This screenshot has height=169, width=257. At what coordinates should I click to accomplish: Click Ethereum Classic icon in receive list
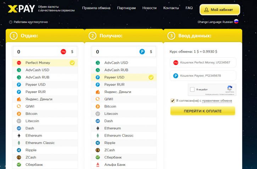click(x=98, y=135)
